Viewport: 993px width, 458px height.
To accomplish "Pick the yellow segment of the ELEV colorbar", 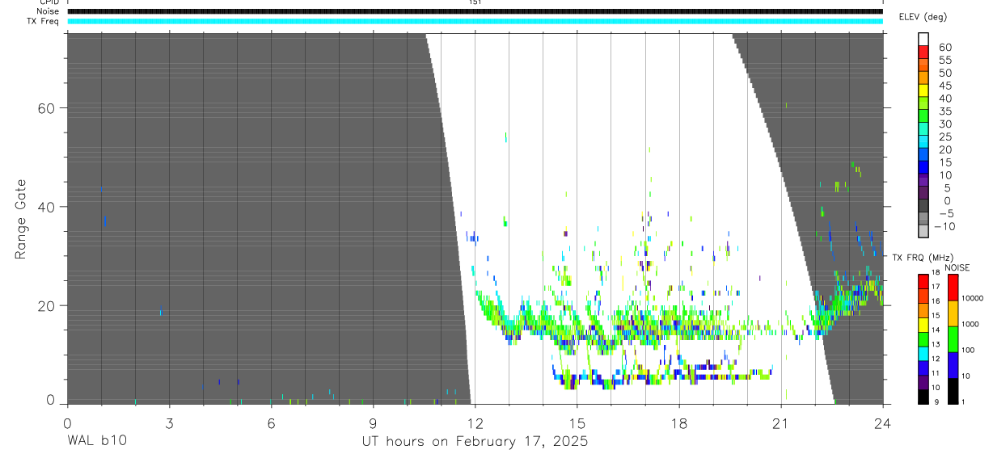I will [923, 90].
